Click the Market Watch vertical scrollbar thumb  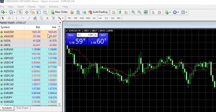pyautogui.click(x=59, y=47)
